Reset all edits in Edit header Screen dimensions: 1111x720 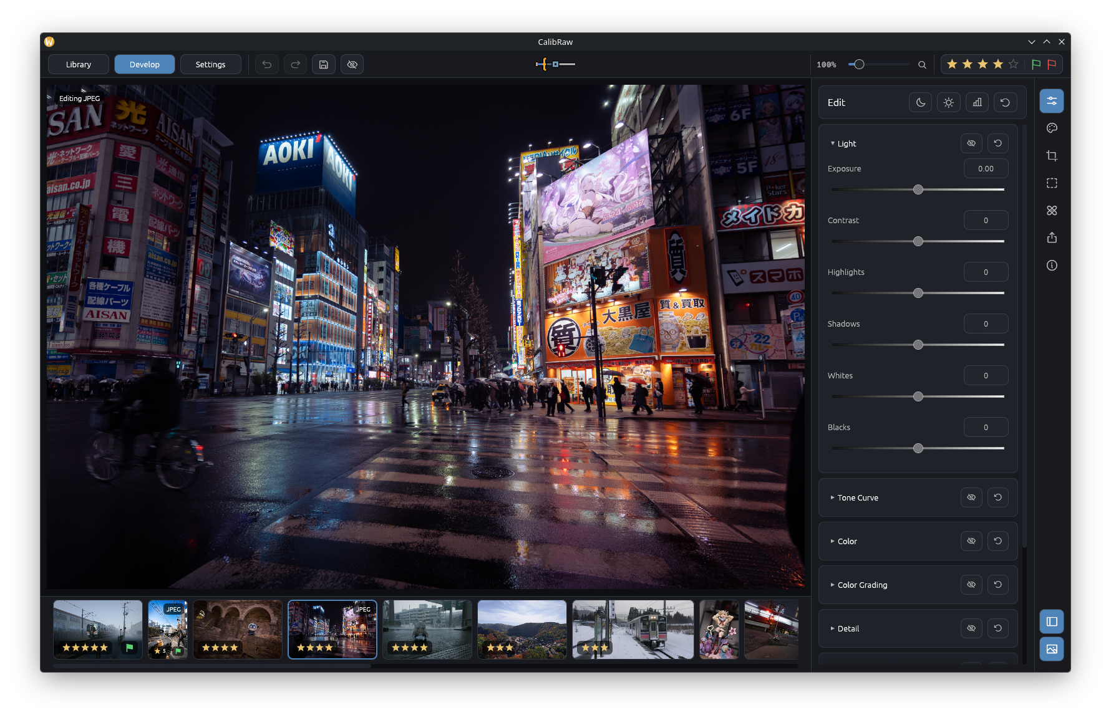(x=1006, y=102)
